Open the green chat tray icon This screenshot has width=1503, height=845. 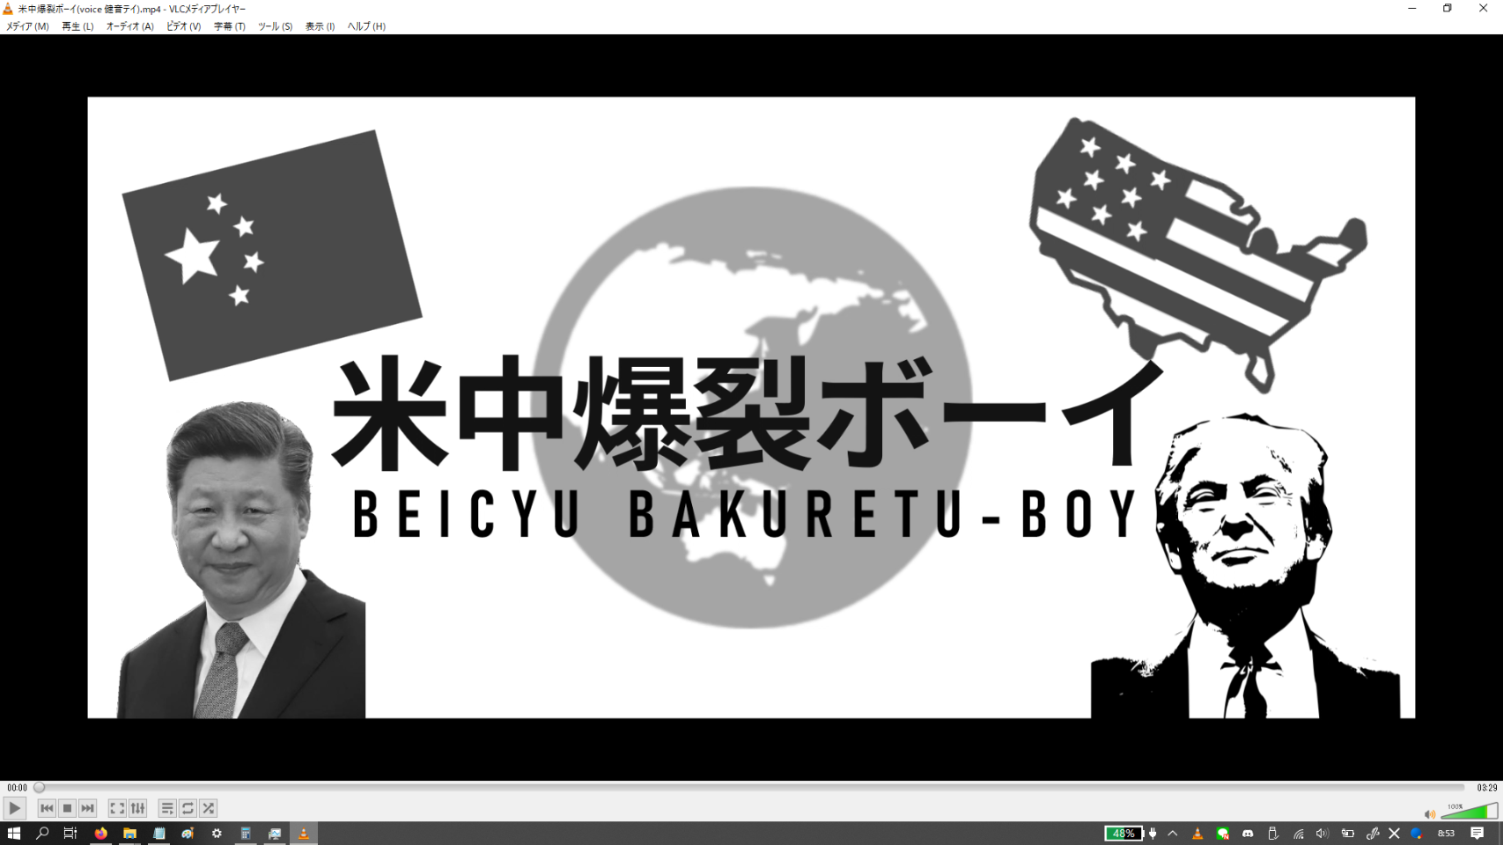[x=1222, y=834]
